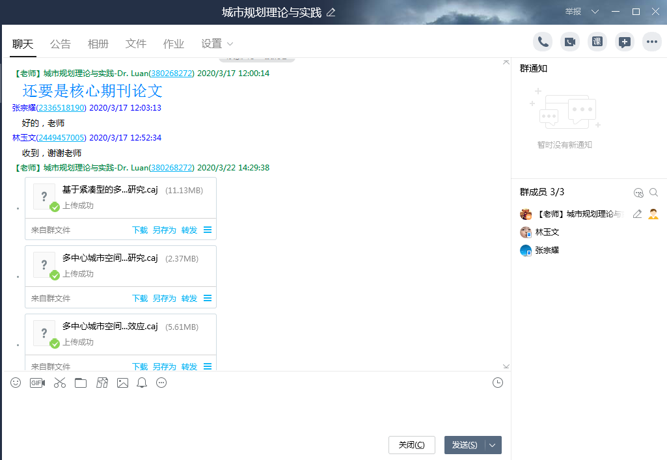Click the bell notification icon in toolbar
This screenshot has width=667, height=460.
(142, 383)
